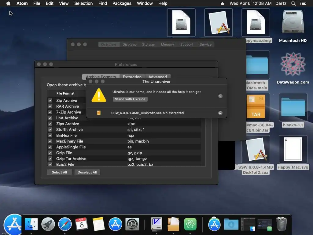Toggle Zipx Archive checkbox
313x235 pixels.
coord(50,124)
